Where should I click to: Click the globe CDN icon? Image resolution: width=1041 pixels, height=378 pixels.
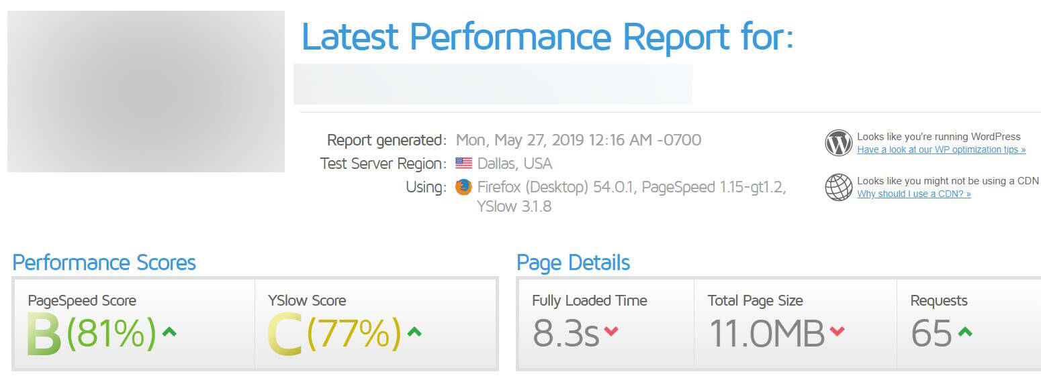(x=838, y=187)
